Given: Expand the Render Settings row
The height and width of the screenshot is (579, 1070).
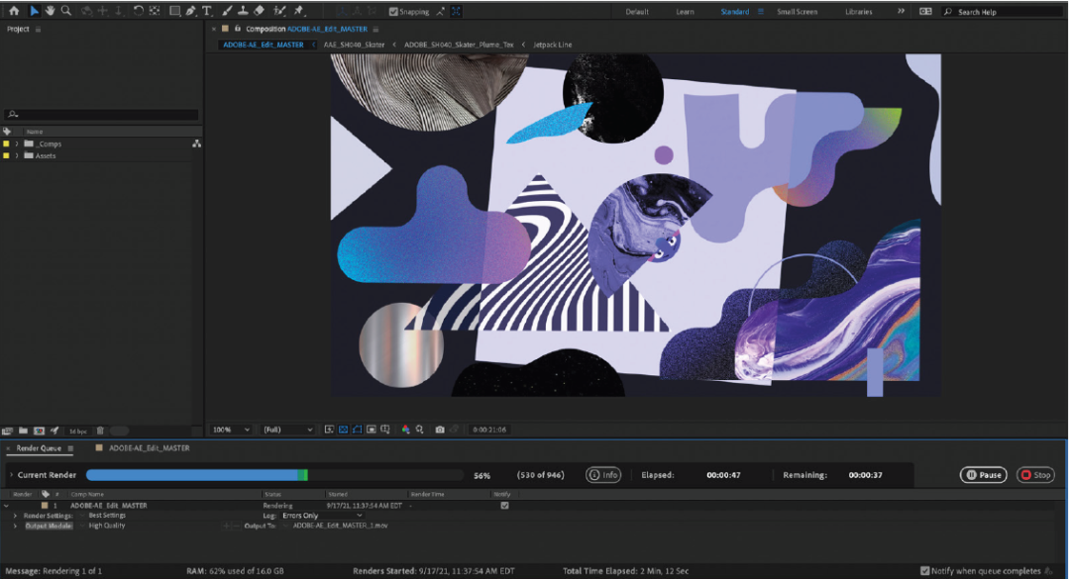Looking at the screenshot, I should tap(15, 516).
